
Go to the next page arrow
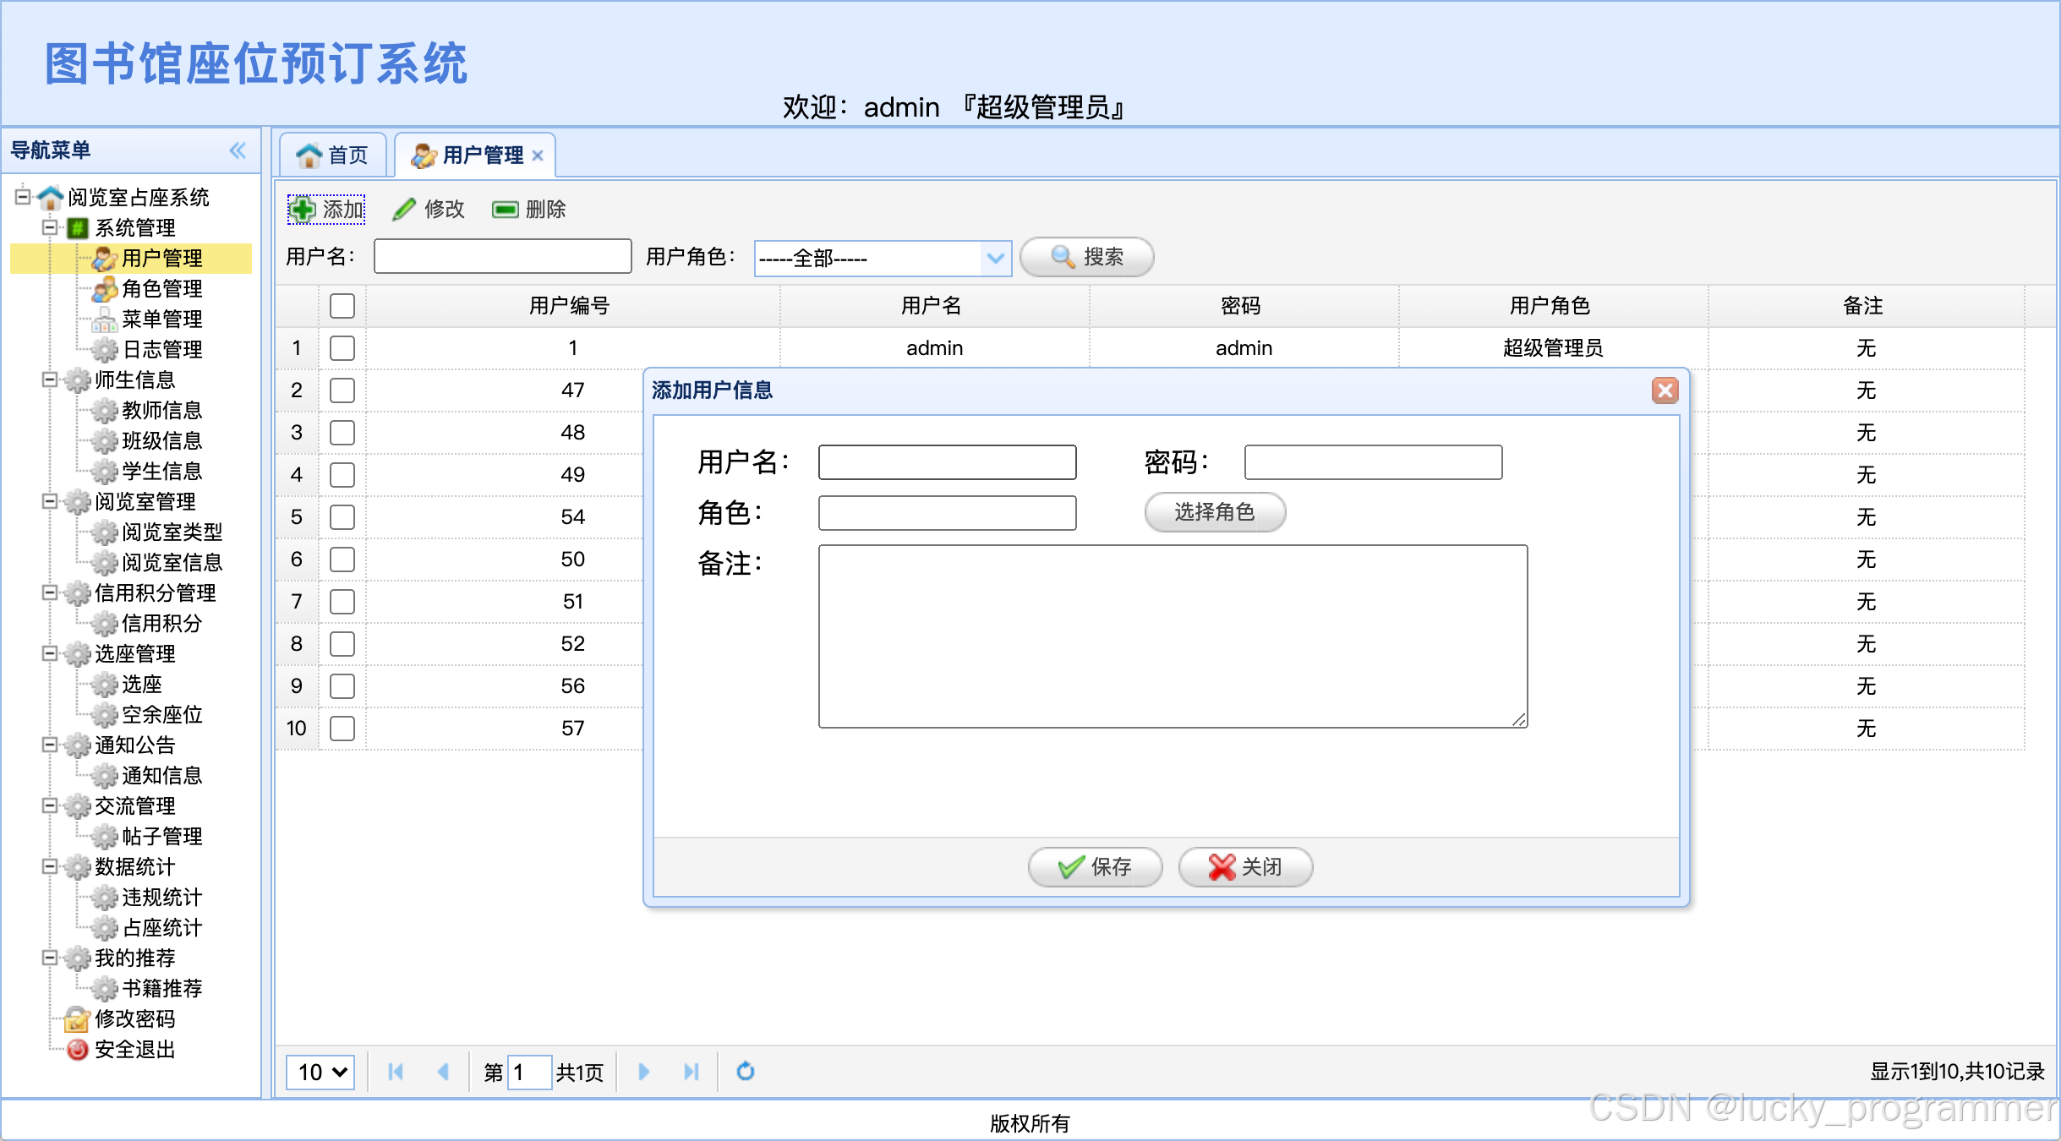(643, 1071)
